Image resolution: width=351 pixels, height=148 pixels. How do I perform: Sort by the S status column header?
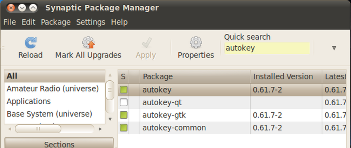tap(123, 77)
